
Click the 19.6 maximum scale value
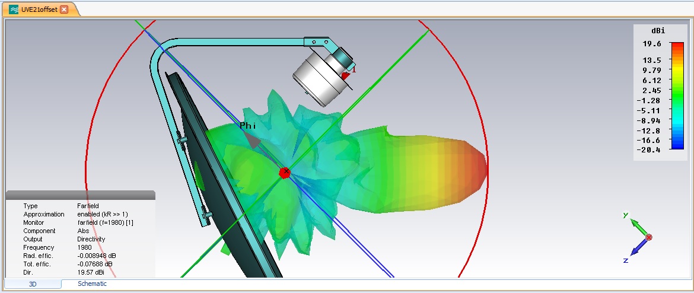pyautogui.click(x=652, y=44)
